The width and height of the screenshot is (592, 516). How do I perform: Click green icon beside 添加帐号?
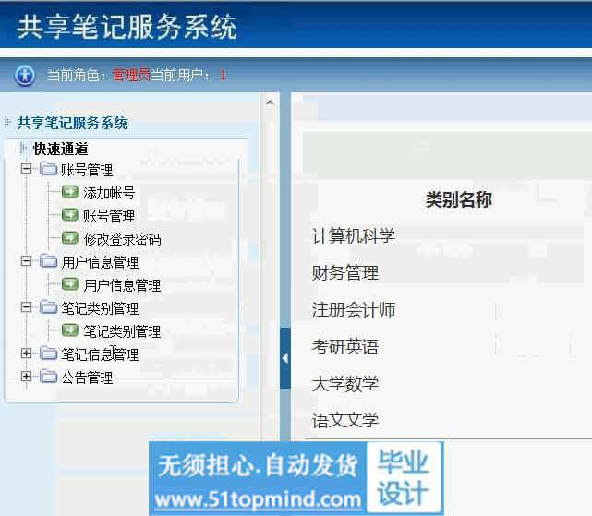pyautogui.click(x=70, y=192)
